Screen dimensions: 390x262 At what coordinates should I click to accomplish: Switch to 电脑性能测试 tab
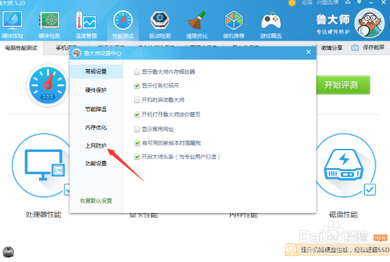22,48
